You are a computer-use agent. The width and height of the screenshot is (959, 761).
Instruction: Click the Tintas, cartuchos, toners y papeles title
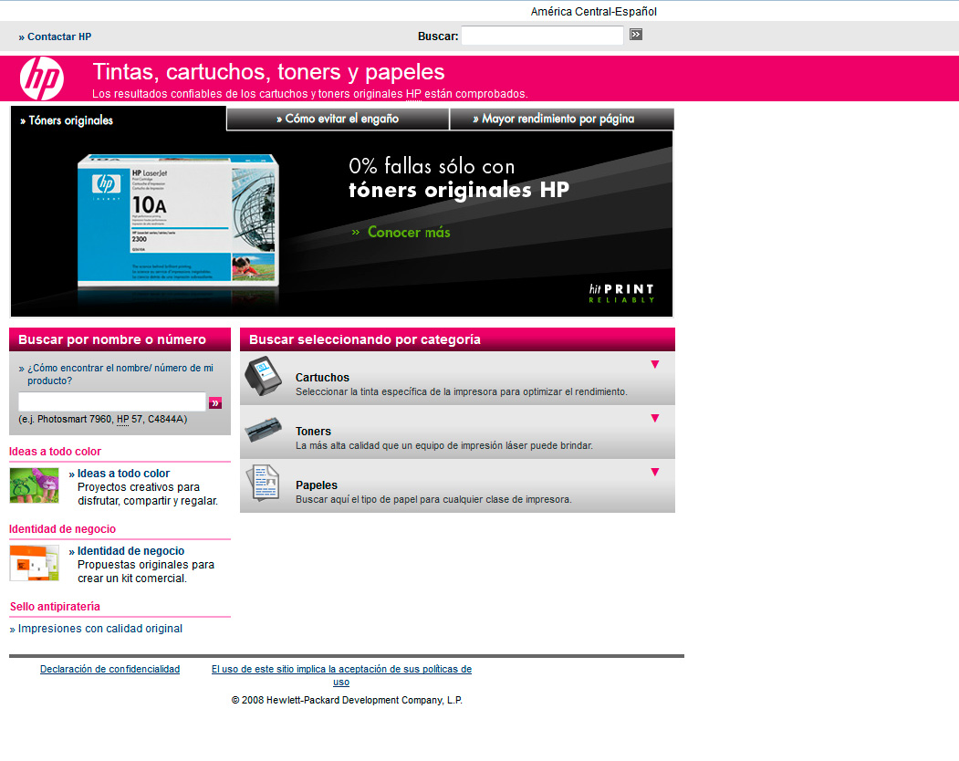[x=268, y=72]
